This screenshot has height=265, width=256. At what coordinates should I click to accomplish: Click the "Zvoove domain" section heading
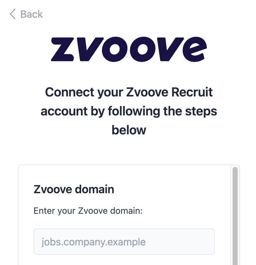[x=74, y=189]
